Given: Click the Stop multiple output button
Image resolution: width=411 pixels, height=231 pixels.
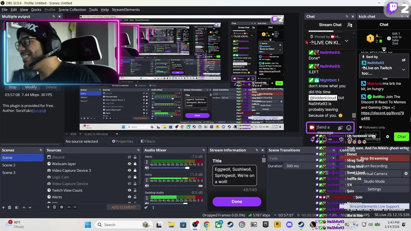Looking at the screenshot, I should click(13, 87).
